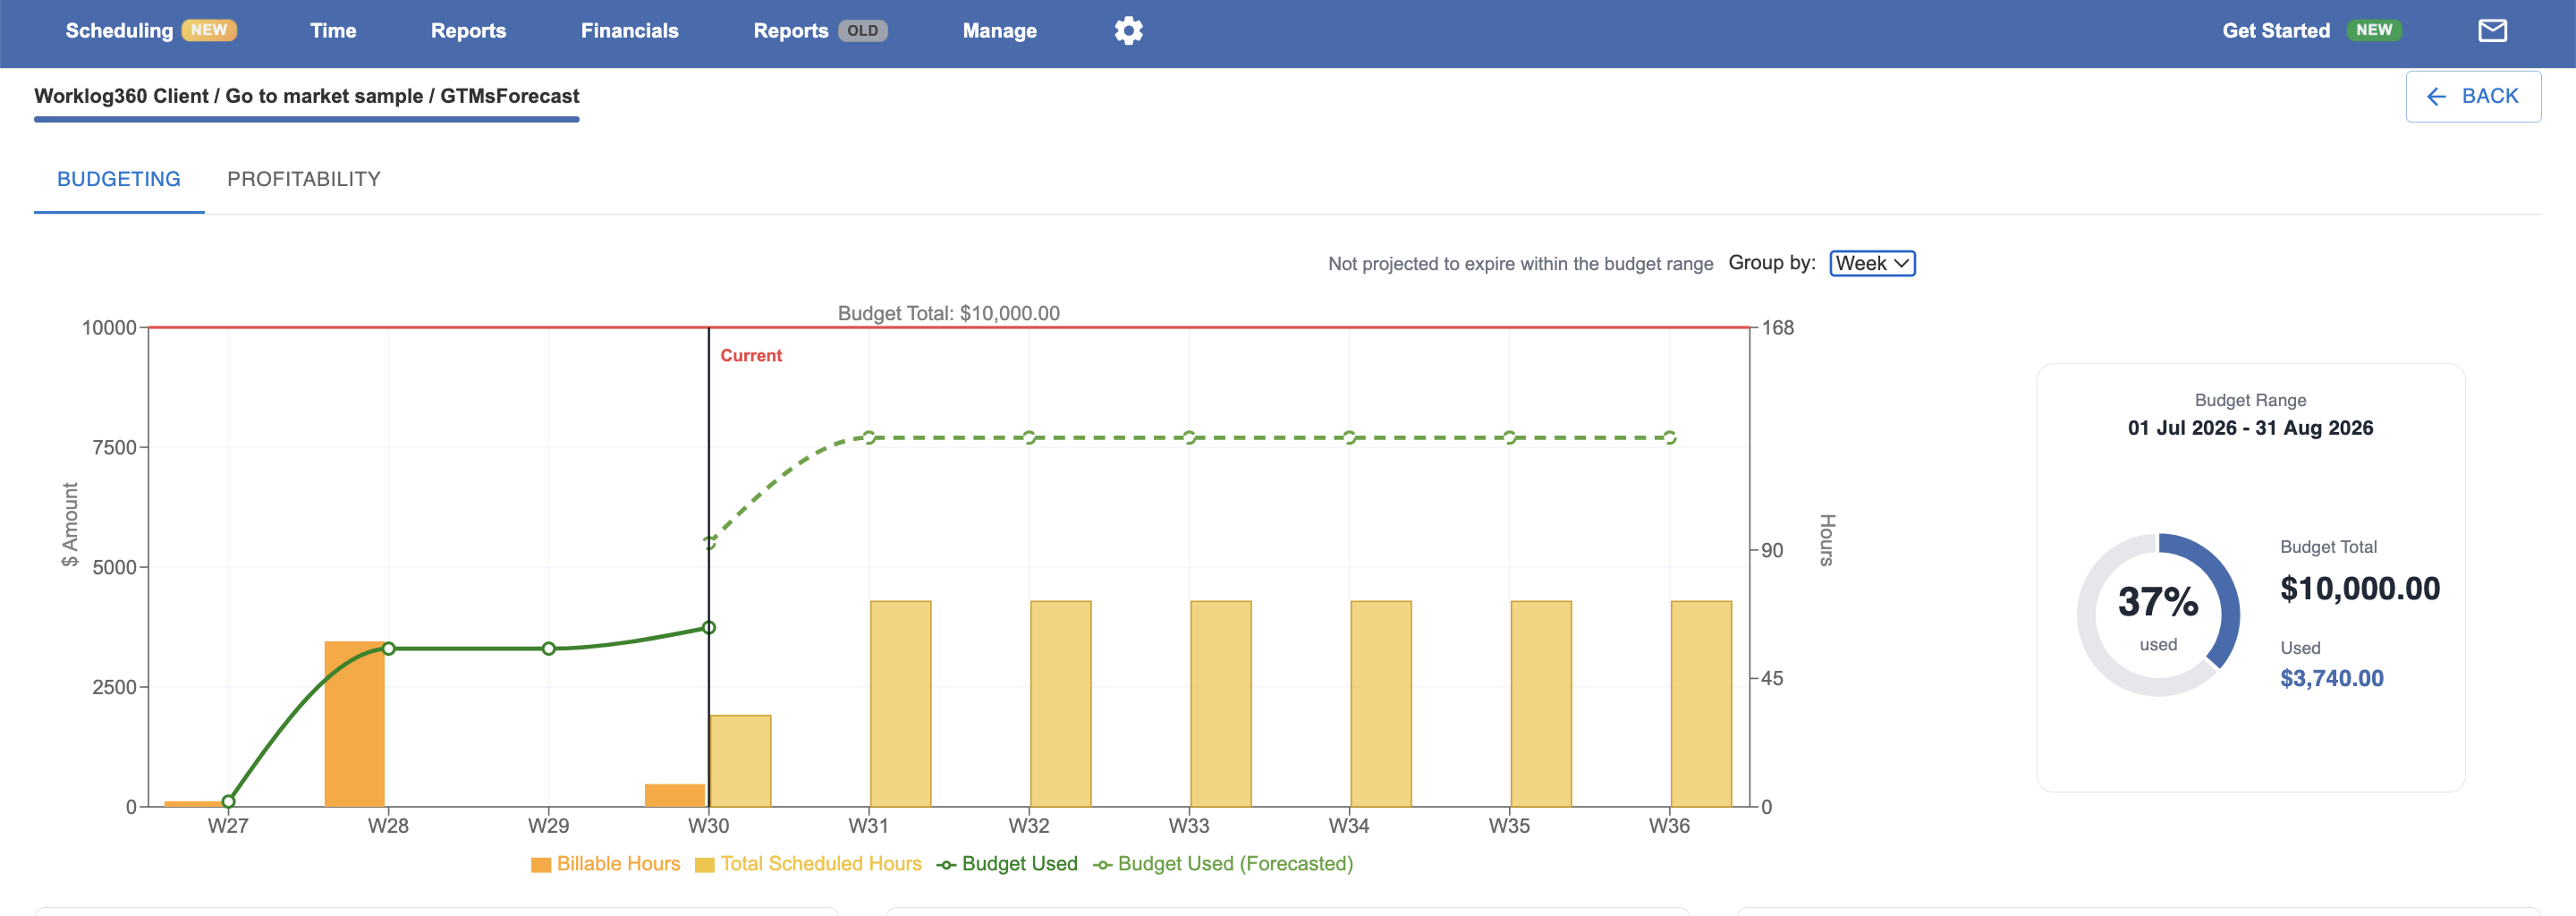Image resolution: width=2576 pixels, height=916 pixels.
Task: Click the W31 scheduled hours bar
Action: [x=900, y=704]
